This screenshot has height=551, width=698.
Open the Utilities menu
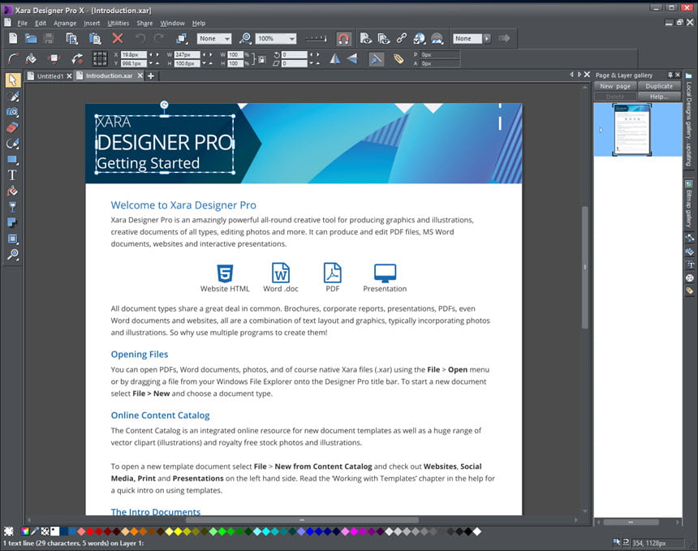tap(118, 24)
